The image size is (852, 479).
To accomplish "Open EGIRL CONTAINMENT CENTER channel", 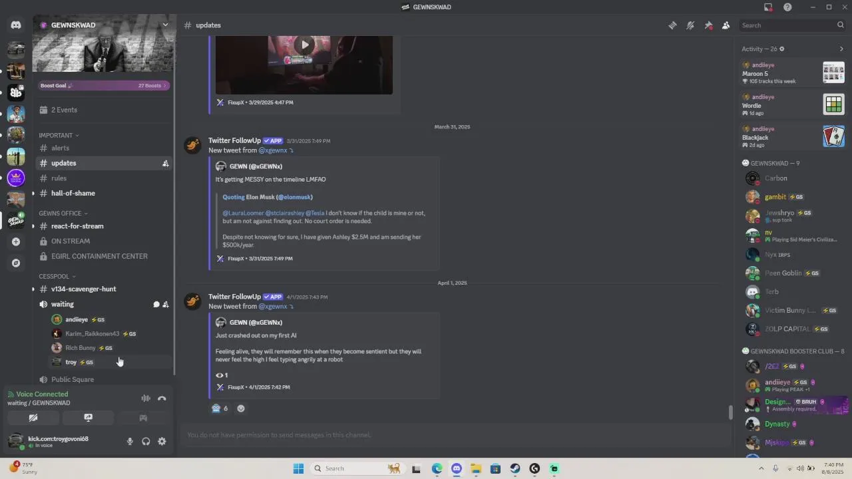I will pos(104,256).
